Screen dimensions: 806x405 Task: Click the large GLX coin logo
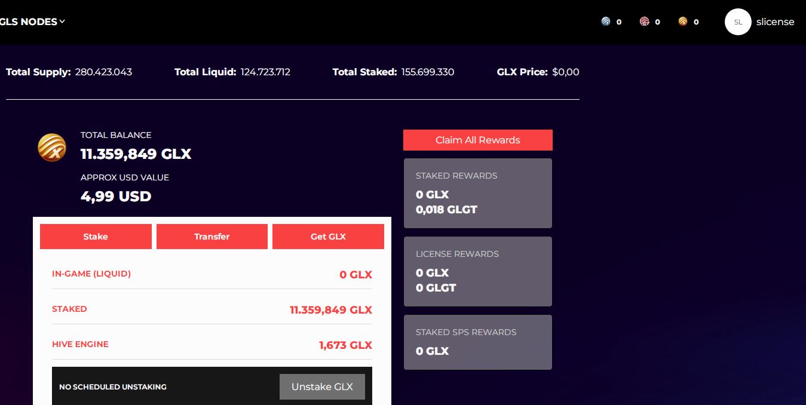tap(52, 148)
